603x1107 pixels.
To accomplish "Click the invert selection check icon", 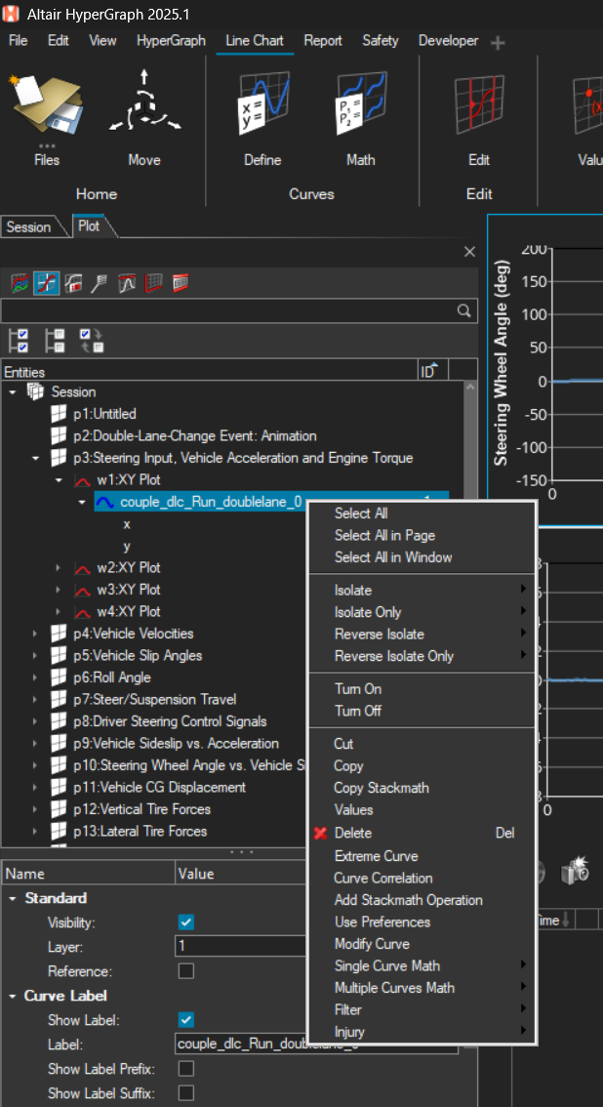I will click(92, 340).
